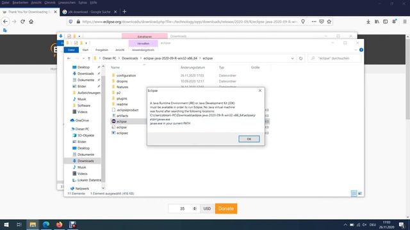Reload the current Firefox page
The image size is (410, 230).
tap(23, 22)
